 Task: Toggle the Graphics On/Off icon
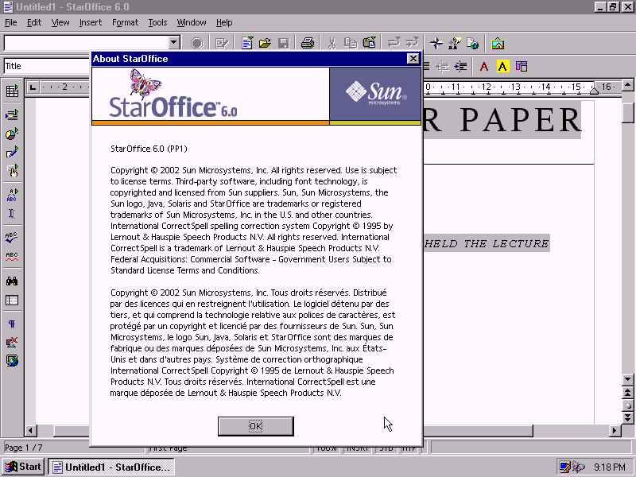(12, 343)
